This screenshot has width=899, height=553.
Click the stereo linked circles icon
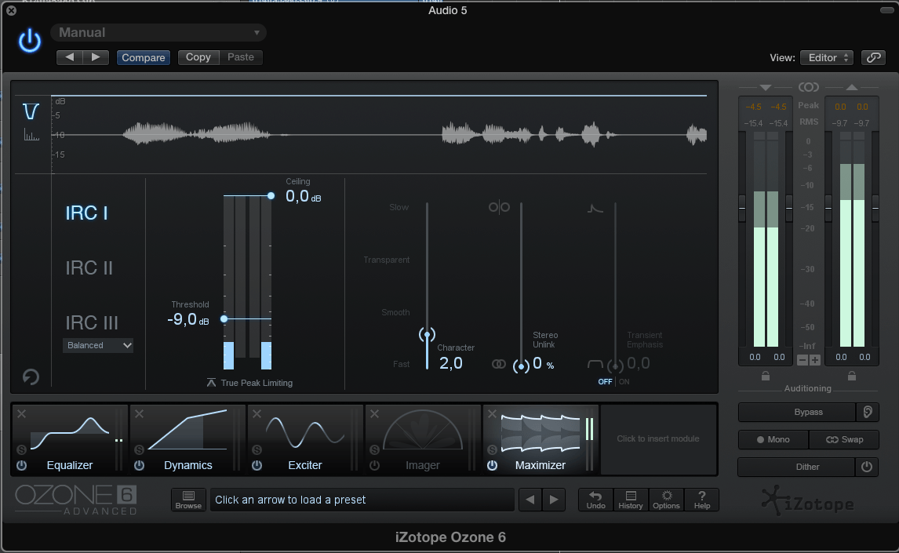coord(499,364)
